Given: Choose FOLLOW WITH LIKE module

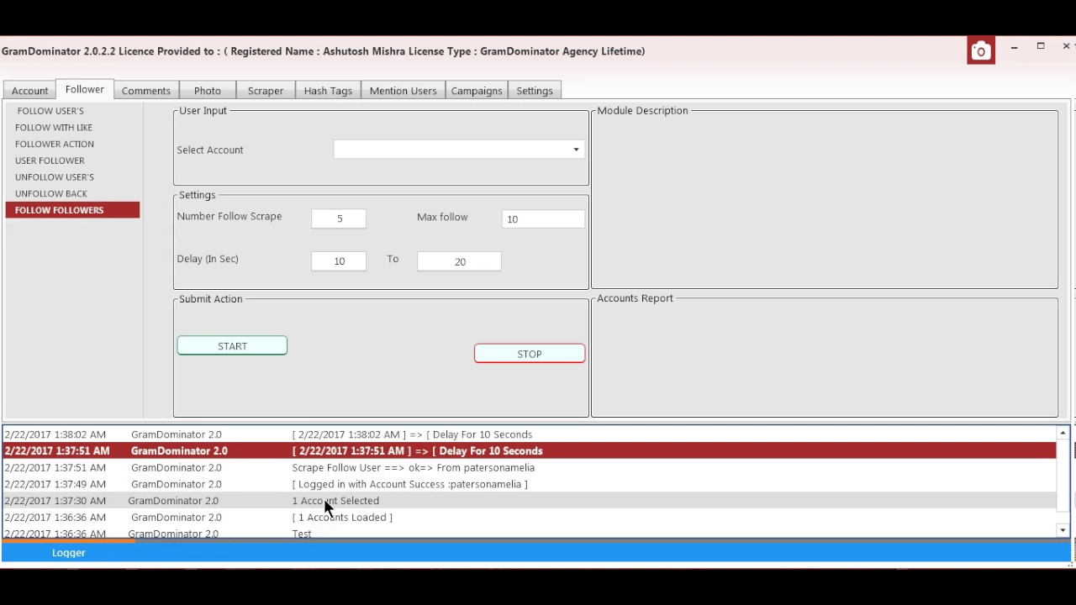Looking at the screenshot, I should click(54, 128).
